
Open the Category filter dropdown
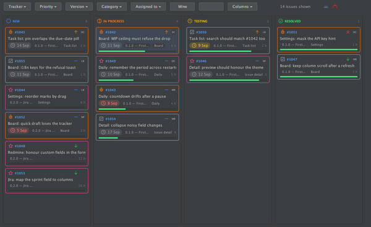click(112, 7)
